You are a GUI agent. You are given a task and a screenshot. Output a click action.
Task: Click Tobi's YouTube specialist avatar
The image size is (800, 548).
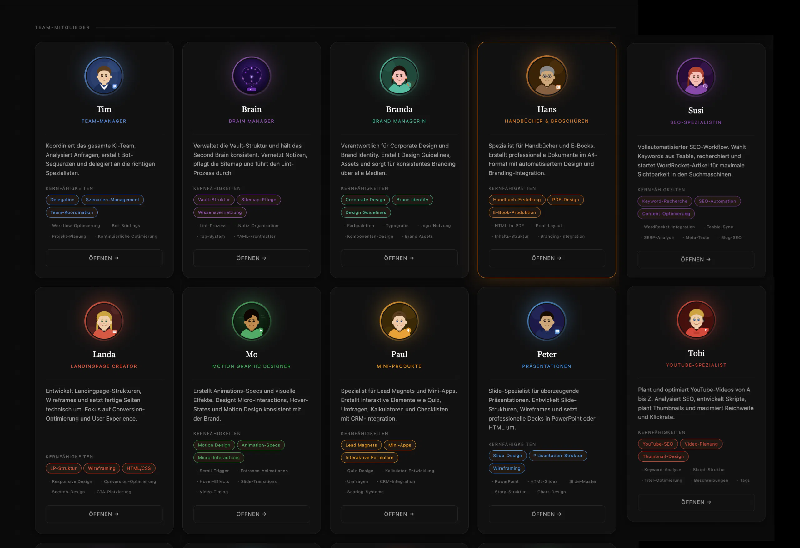[x=696, y=320]
